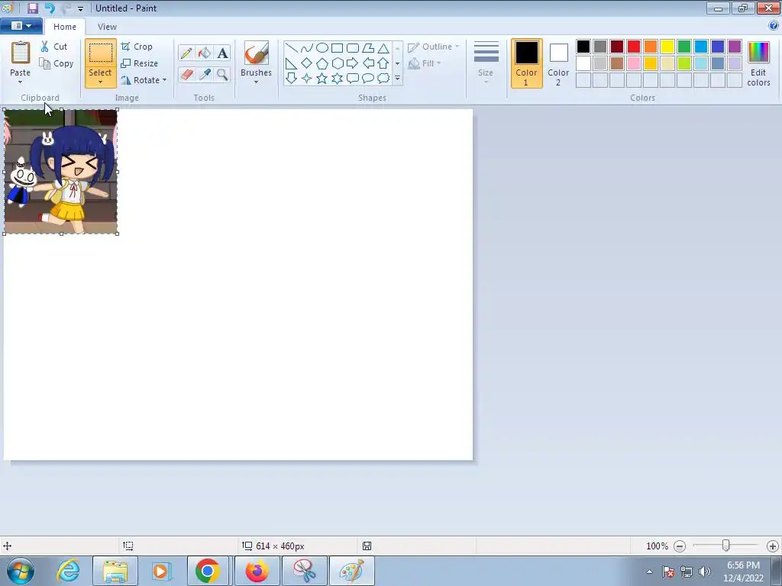Click Copy in the Clipboard group
This screenshot has width=782, height=586.
(x=57, y=63)
